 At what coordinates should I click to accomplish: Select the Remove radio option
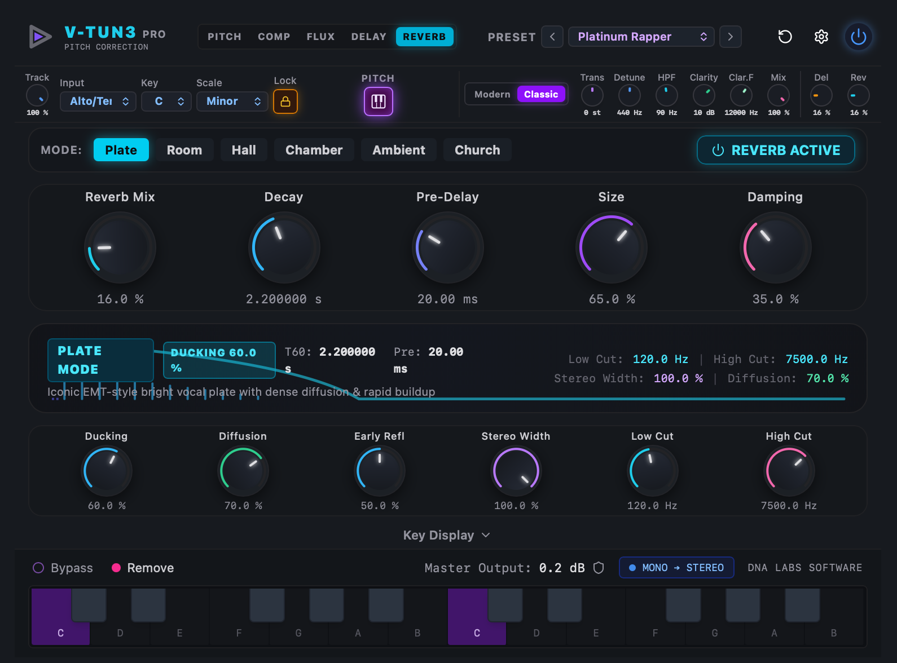143,568
